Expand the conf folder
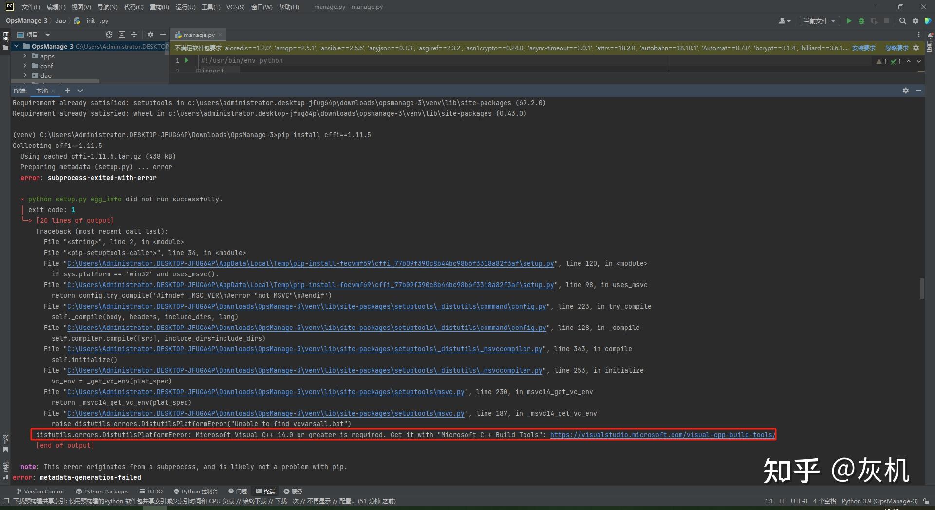 (24, 66)
